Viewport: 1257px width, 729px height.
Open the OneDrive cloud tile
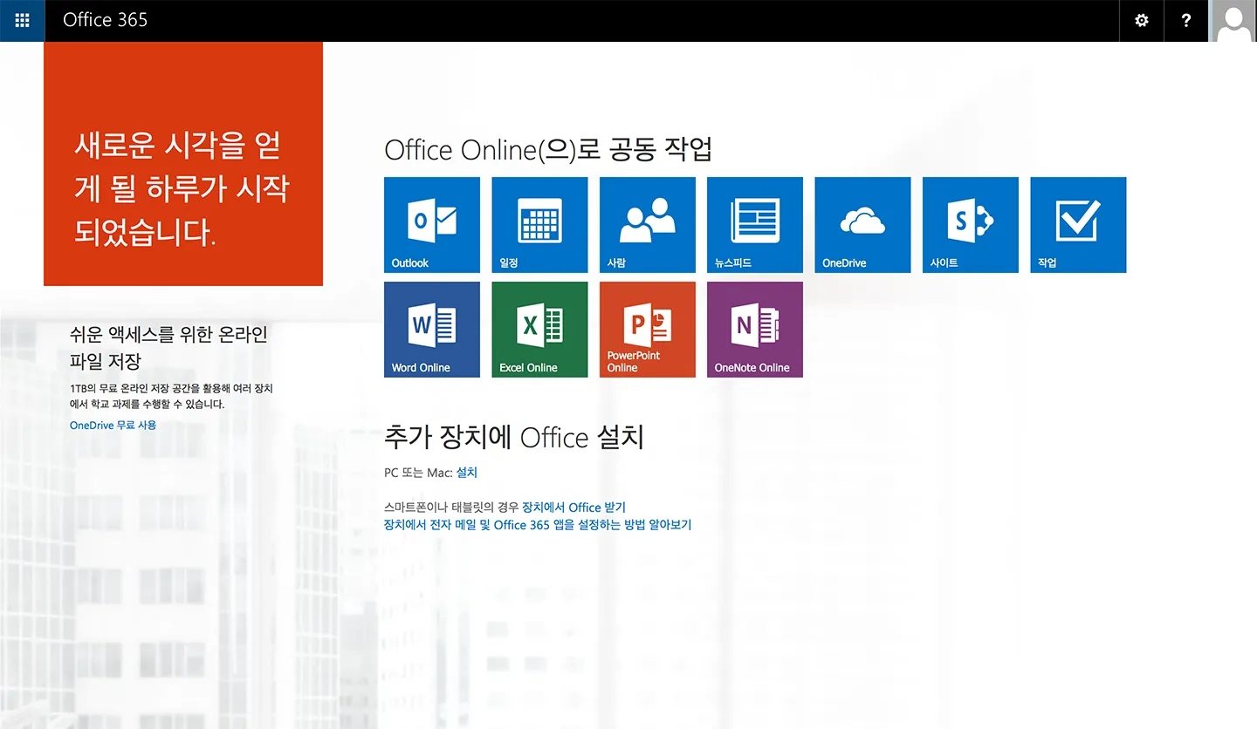point(862,225)
